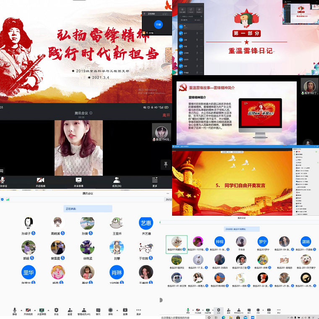Screen dimensions: 319x319
Task: Open the 聊天 chat panel right of 管理成员(49)
Action: tap(98, 311)
